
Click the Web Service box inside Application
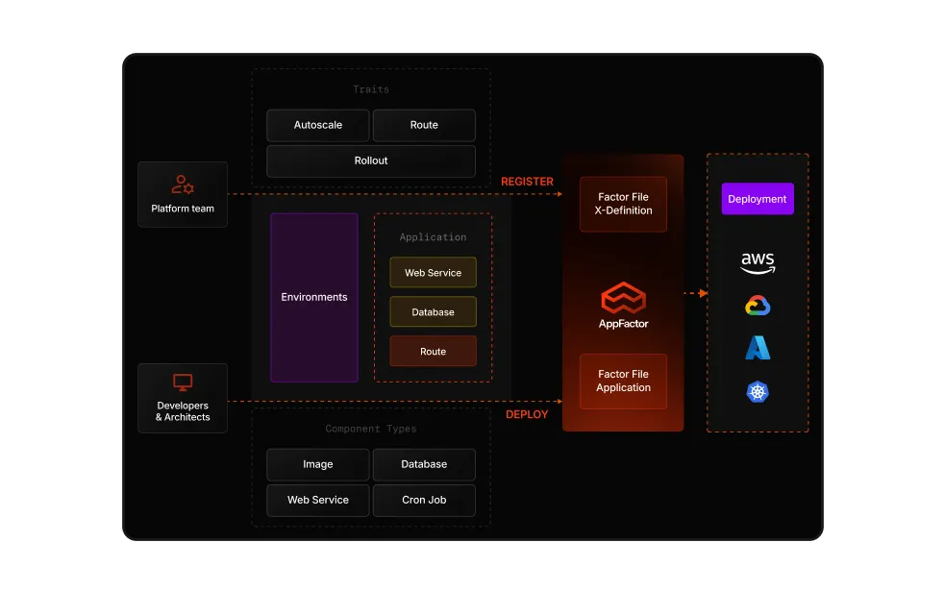click(433, 273)
